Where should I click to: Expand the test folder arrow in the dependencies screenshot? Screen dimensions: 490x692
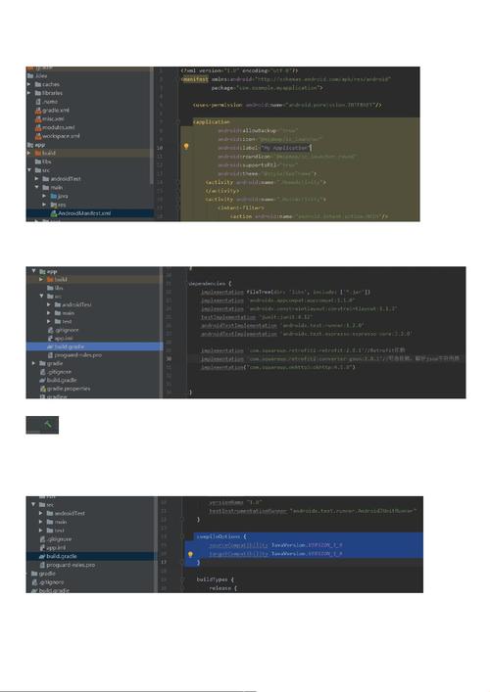[x=49, y=322]
